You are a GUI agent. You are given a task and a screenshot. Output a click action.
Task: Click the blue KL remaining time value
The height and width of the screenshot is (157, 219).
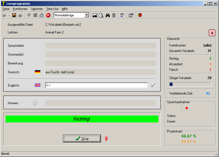(x=208, y=93)
